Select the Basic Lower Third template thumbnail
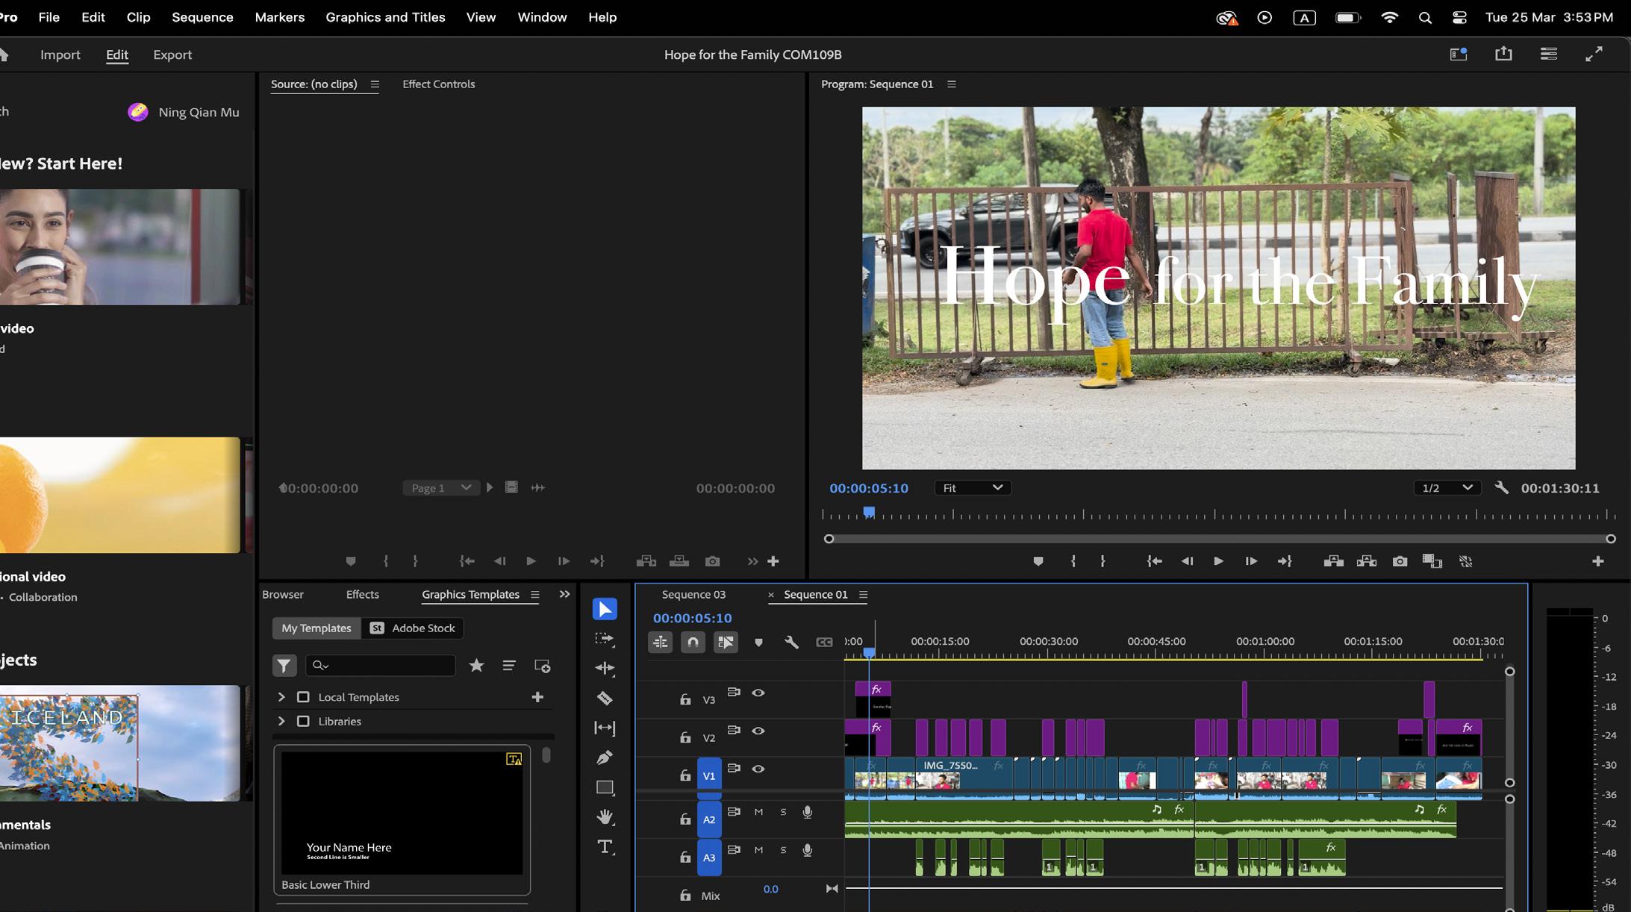 (402, 813)
